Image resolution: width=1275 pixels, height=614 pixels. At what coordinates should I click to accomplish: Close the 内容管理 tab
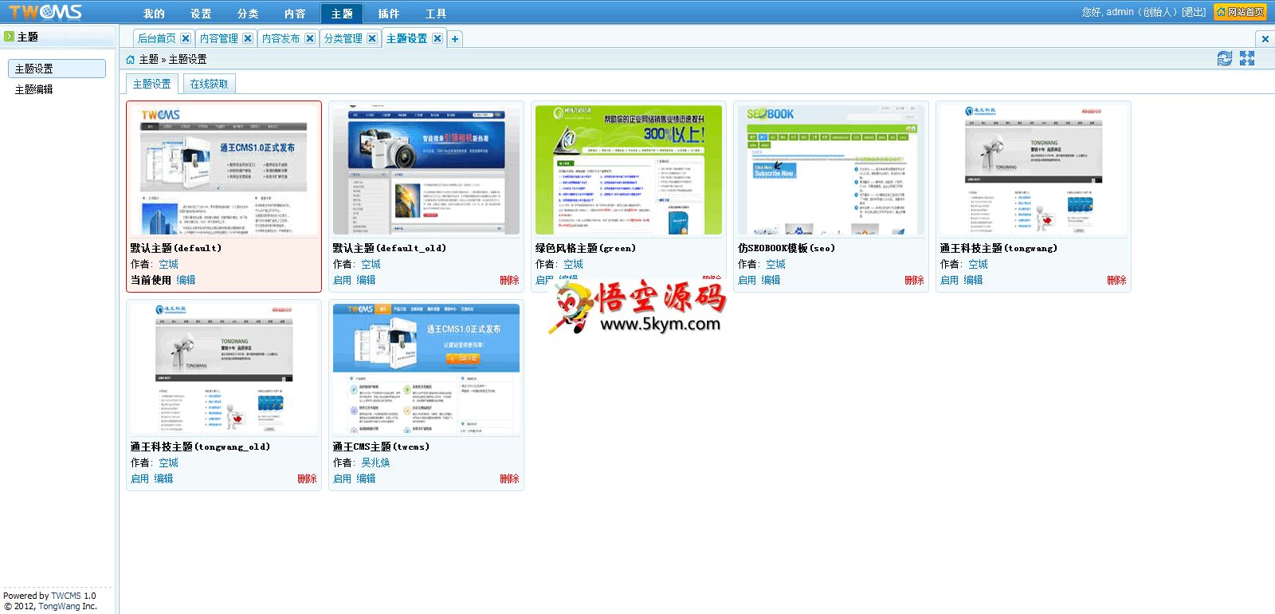(x=248, y=38)
